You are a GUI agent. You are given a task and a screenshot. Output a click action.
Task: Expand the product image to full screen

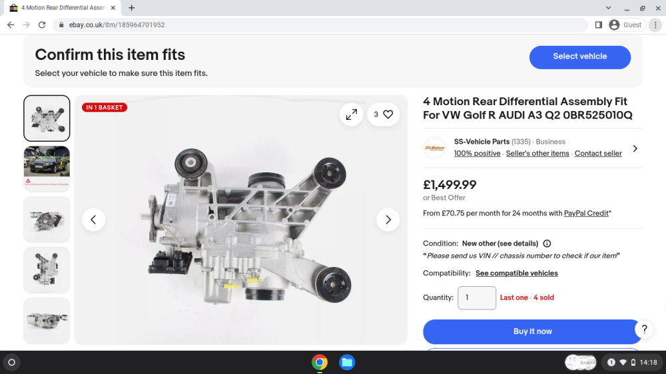[351, 114]
